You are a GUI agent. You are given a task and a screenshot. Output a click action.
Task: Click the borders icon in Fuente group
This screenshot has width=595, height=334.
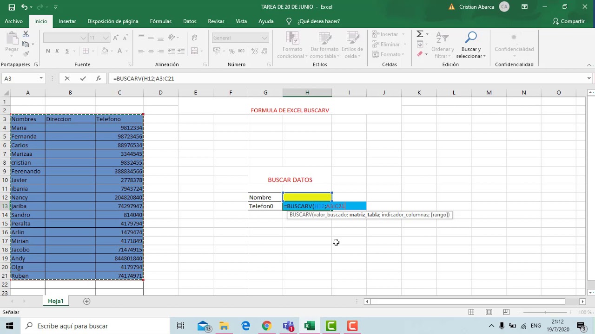coord(86,51)
